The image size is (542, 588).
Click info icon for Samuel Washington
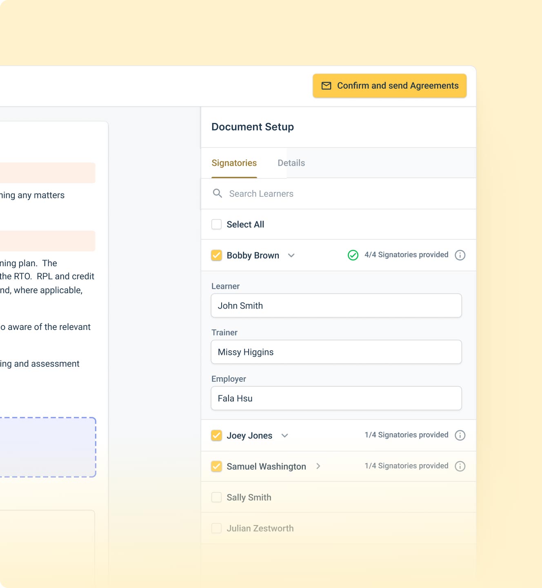click(x=460, y=466)
